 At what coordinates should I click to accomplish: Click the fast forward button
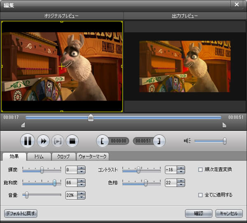click(x=43, y=141)
